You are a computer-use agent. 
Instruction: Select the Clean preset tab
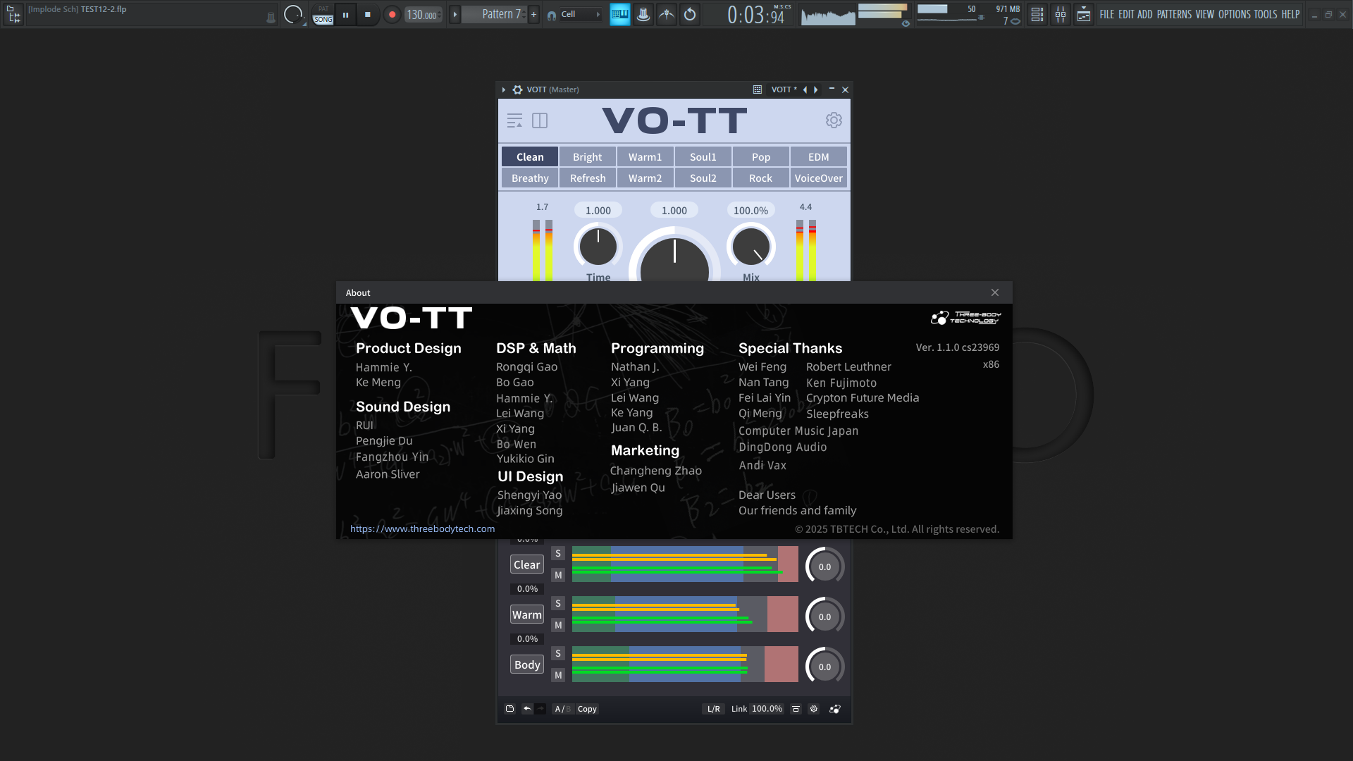530,156
